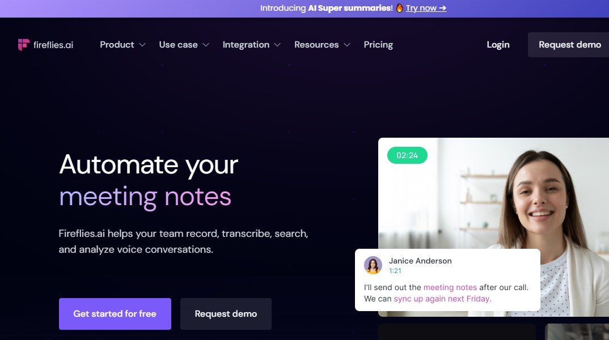Click the Get started for free button
The width and height of the screenshot is (609, 340).
pyautogui.click(x=115, y=314)
